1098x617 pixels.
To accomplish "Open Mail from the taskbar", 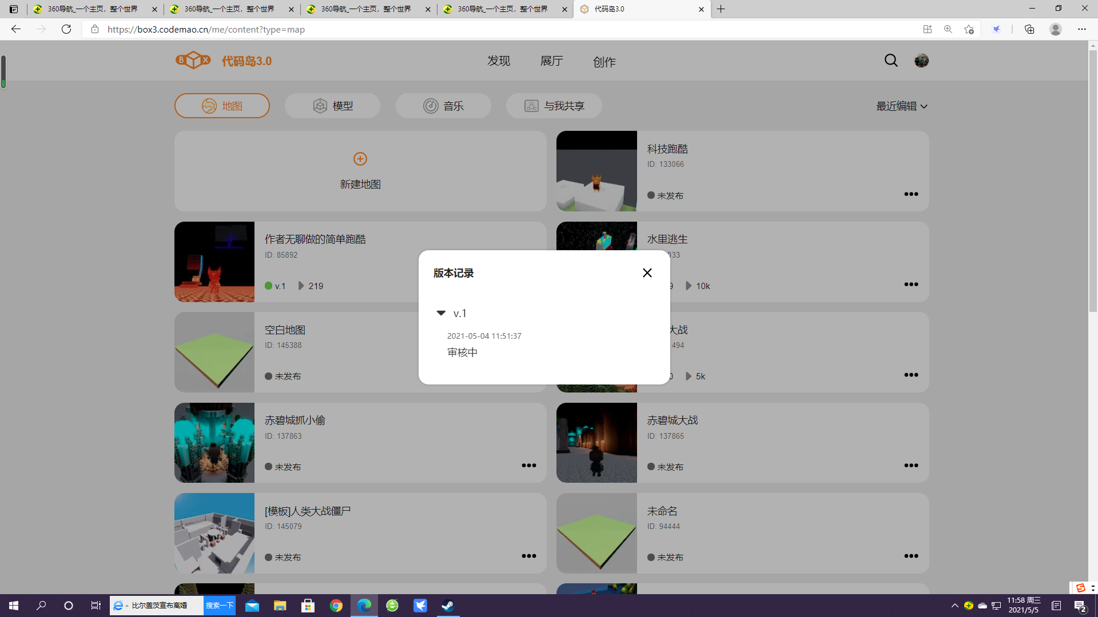I will pos(252,606).
